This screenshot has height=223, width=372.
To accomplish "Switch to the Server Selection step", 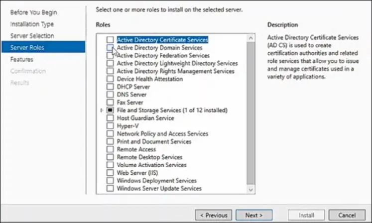I will pyautogui.click(x=32, y=36).
